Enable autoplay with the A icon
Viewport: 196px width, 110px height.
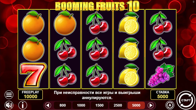pyautogui.click(x=170, y=105)
